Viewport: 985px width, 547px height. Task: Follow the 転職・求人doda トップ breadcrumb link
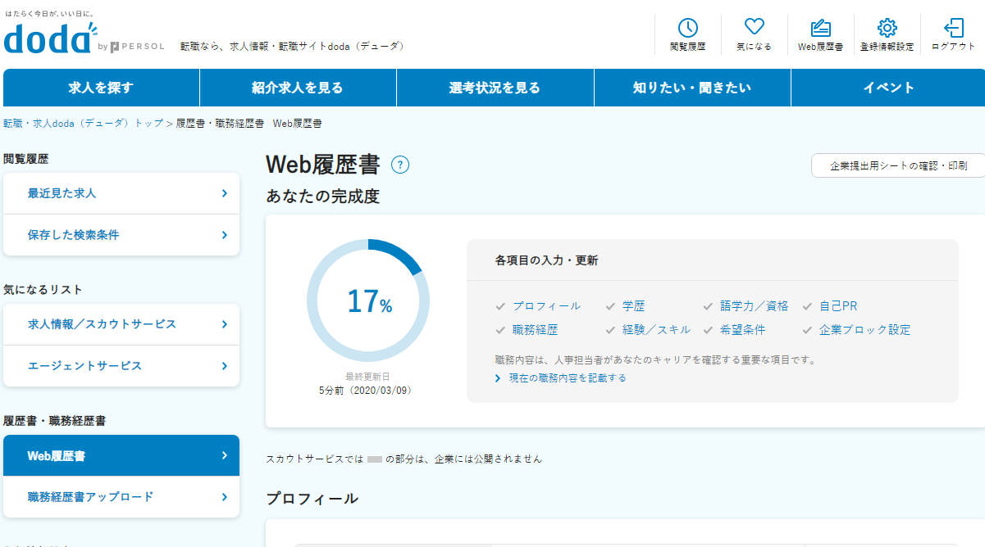click(x=83, y=124)
